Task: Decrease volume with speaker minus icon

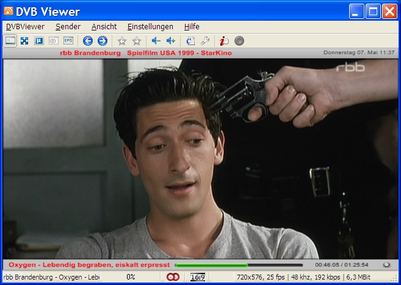Action: point(156,41)
